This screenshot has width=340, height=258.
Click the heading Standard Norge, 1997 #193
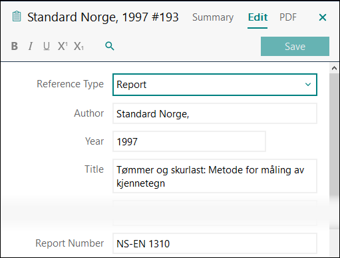[x=103, y=17]
